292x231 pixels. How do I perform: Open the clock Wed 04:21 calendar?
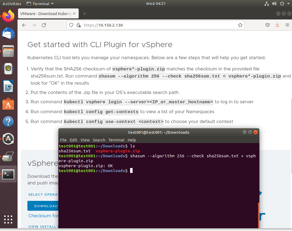point(156,4)
